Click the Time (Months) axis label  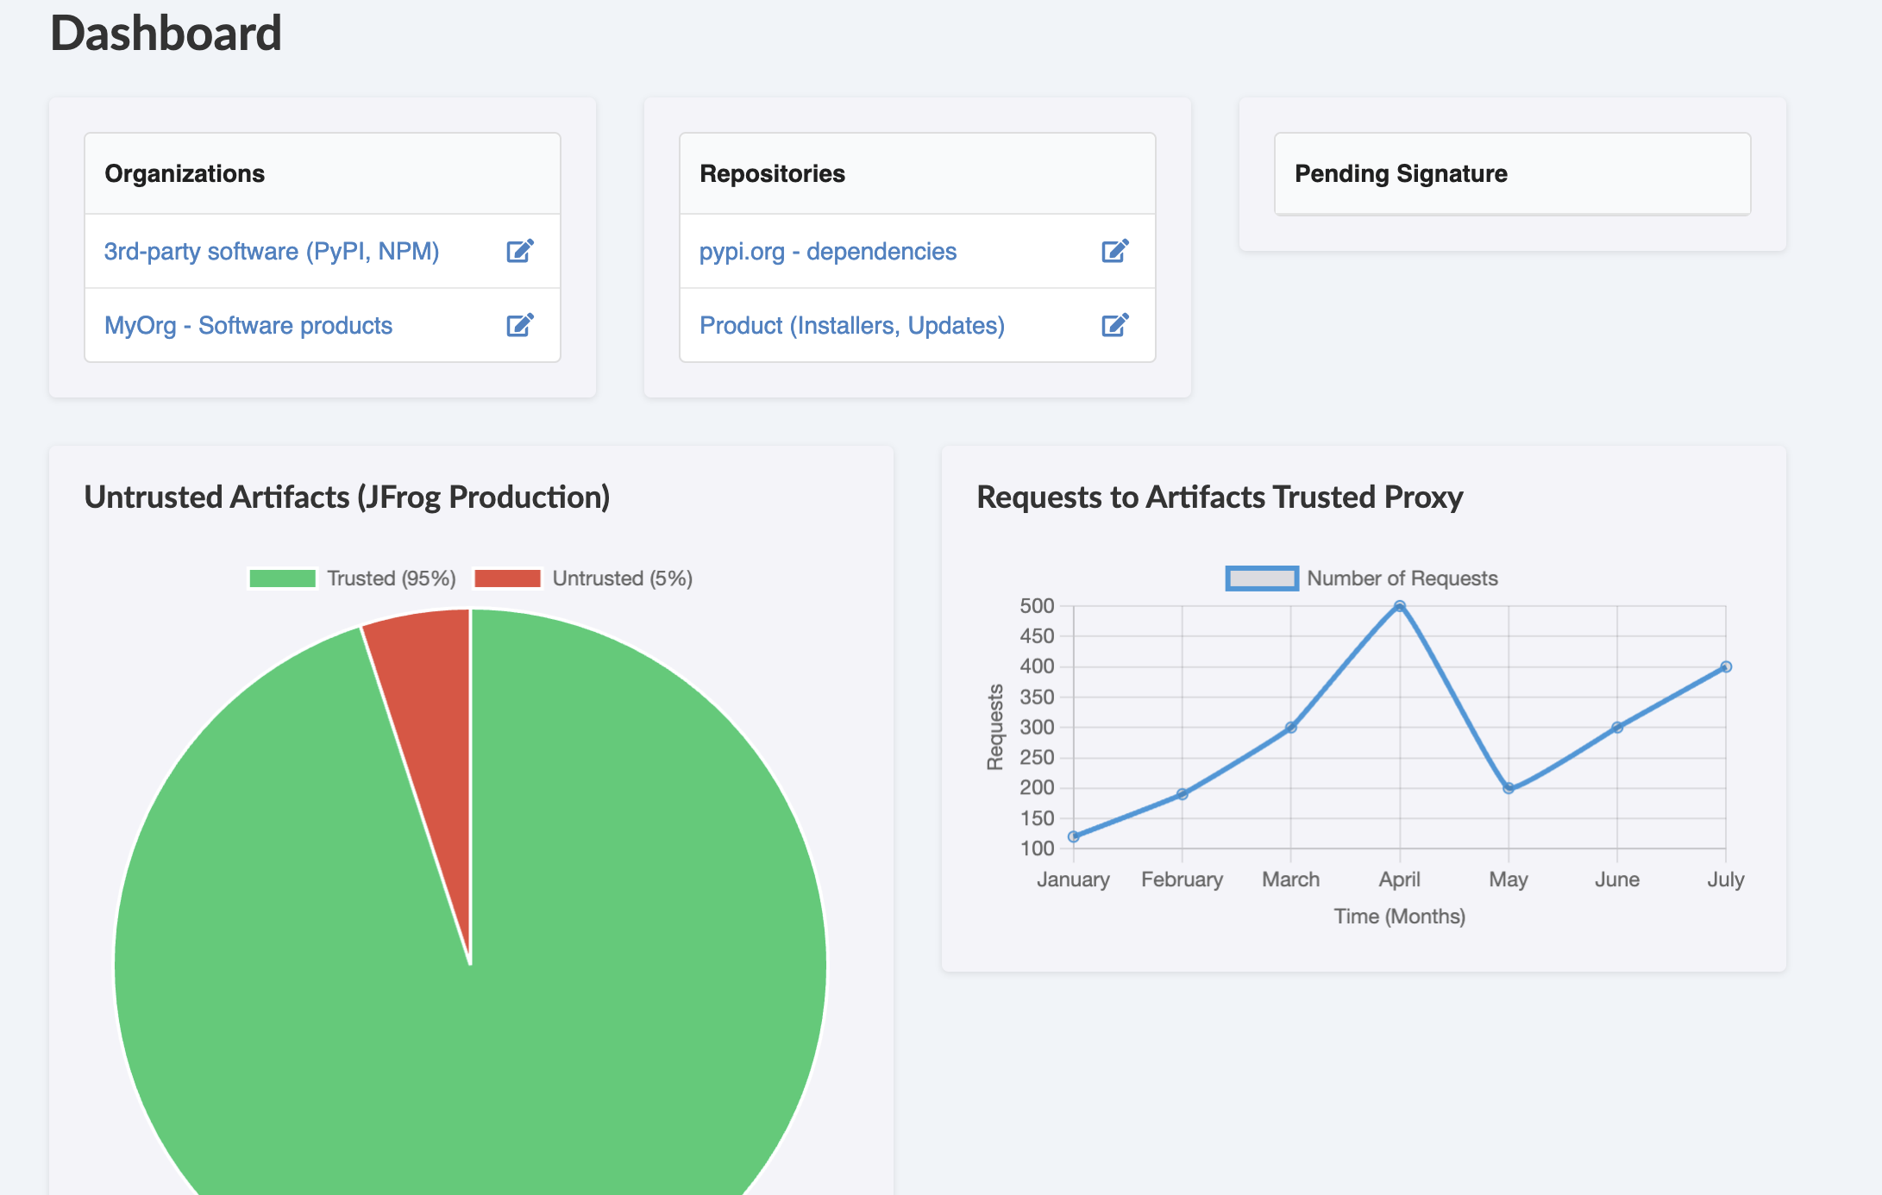pos(1400,917)
